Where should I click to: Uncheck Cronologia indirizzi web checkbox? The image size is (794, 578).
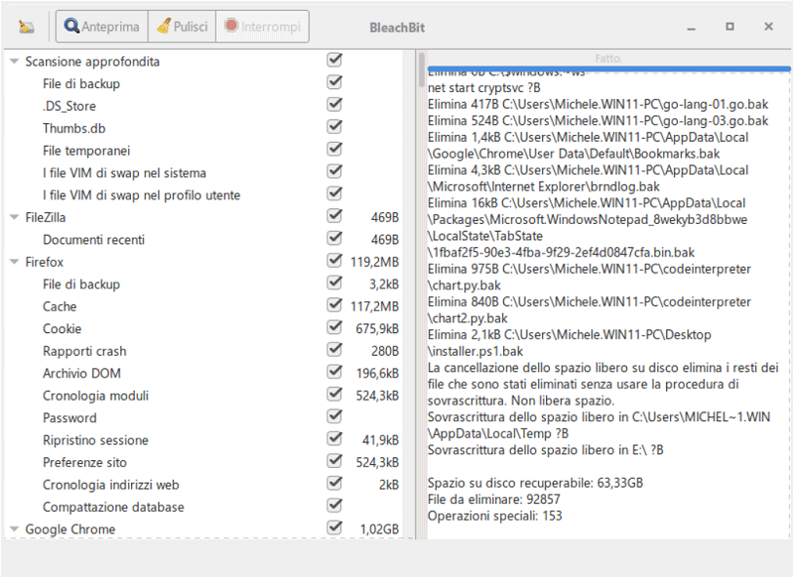(x=334, y=483)
